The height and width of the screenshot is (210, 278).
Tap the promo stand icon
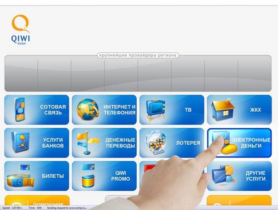click(88, 176)
